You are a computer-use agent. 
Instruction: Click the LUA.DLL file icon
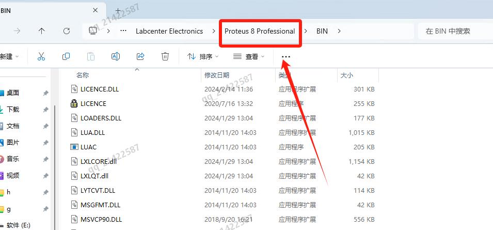(74, 132)
